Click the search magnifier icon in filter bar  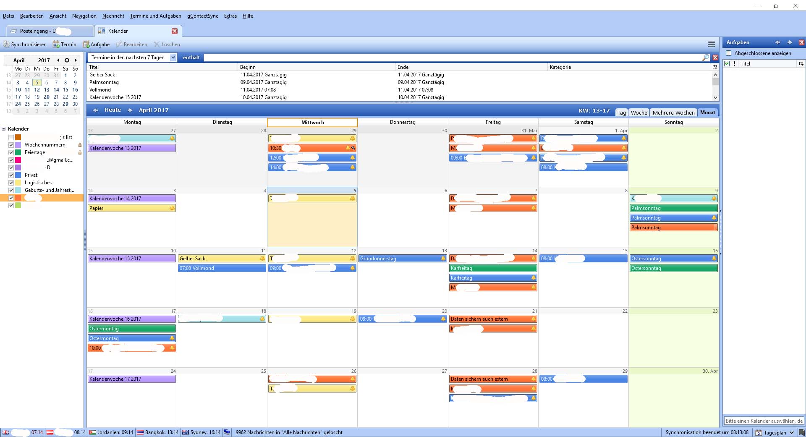(x=705, y=58)
